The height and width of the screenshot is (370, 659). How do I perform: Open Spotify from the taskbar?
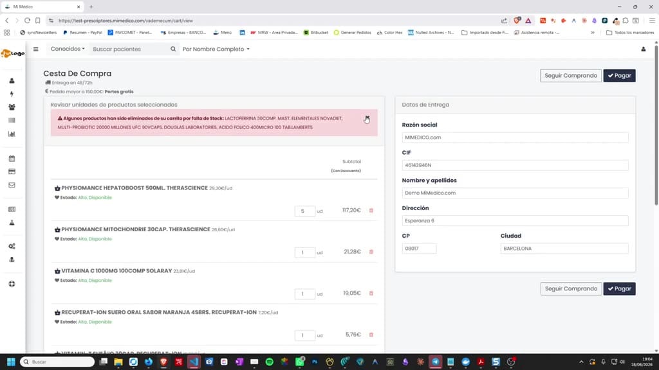[x=270, y=362]
